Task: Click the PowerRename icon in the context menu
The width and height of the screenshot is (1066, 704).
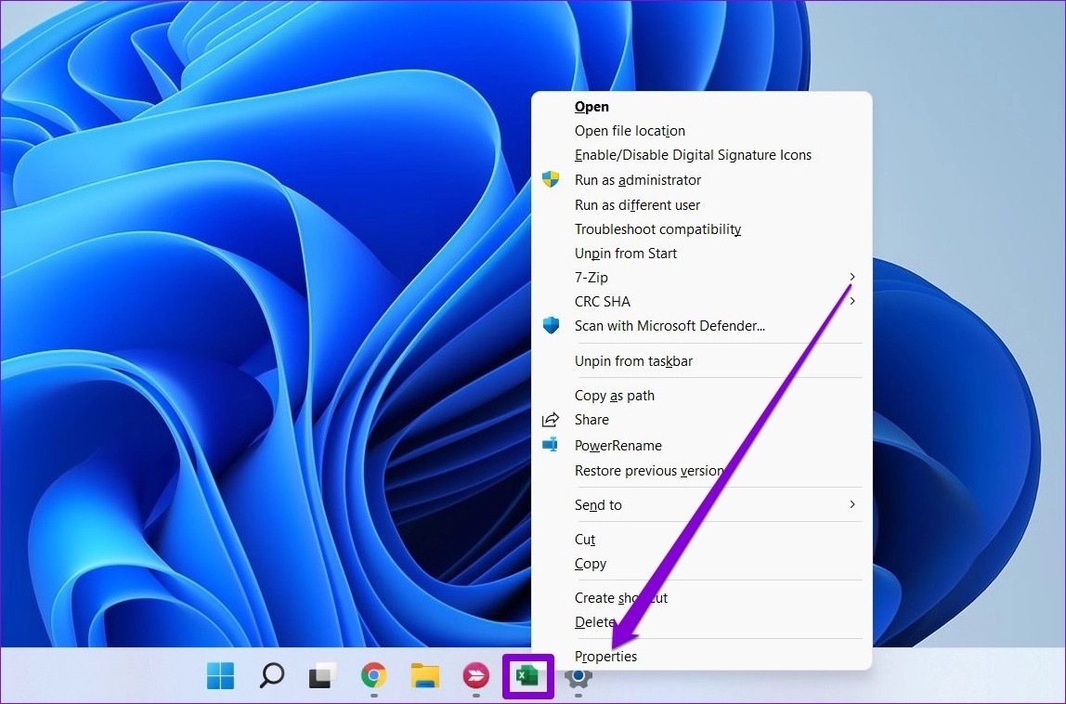Action: pos(551,445)
